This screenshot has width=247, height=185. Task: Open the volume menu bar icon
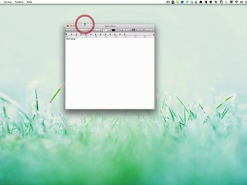241,2
